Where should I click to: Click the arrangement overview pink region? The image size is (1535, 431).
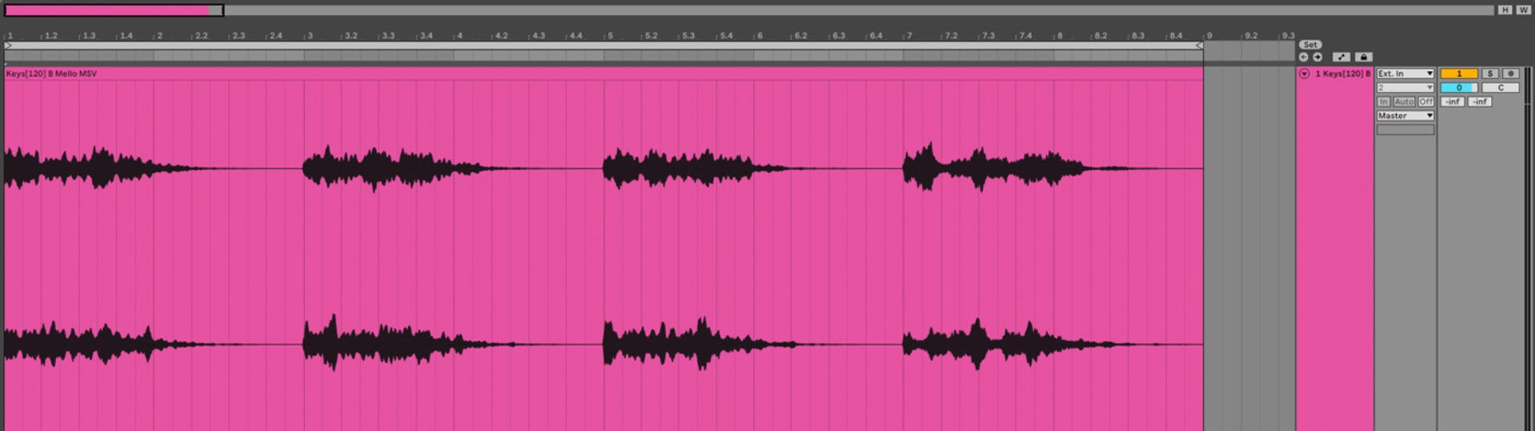point(106,10)
